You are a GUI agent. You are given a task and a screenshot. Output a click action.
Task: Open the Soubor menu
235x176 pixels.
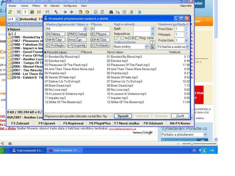[x=12, y=6]
